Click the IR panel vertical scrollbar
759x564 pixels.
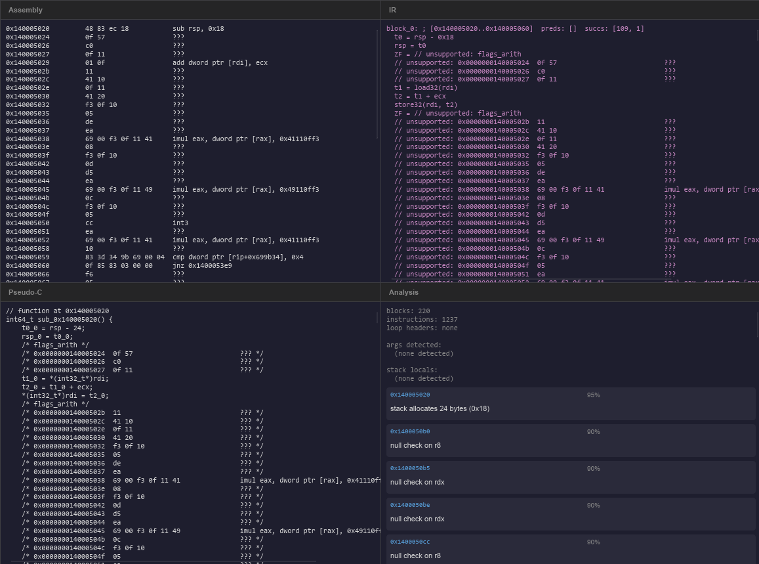(x=757, y=35)
